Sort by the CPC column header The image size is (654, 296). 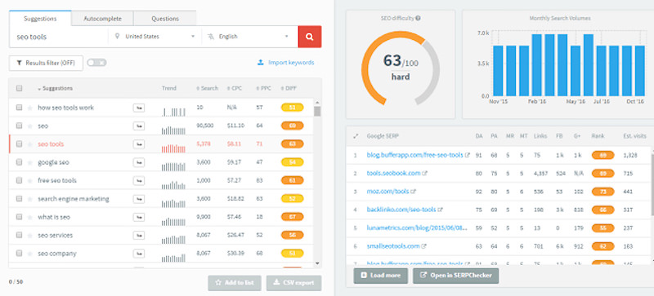pos(235,88)
